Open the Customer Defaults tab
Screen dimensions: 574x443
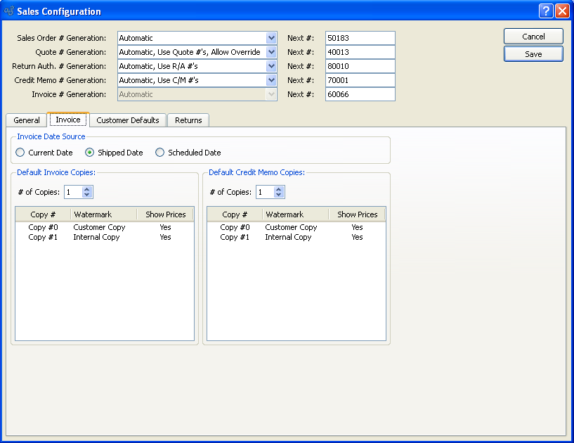[x=128, y=120]
